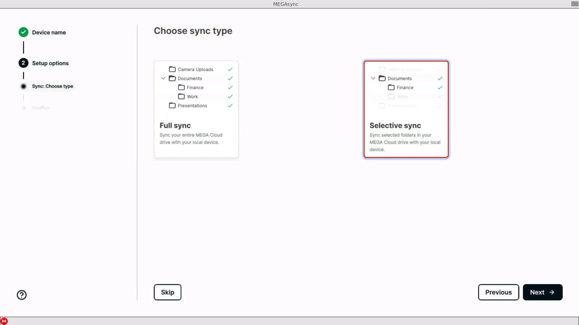Viewport: 579px width, 325px height.
Task: Click the Setup options step label
Action: 50,63
